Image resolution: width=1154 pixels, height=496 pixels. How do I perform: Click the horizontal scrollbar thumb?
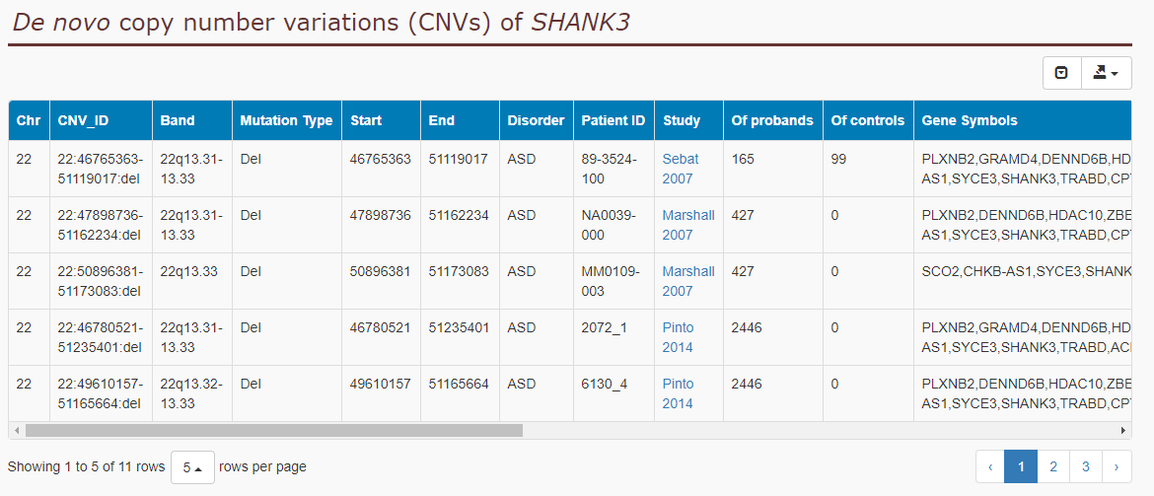tap(274, 430)
